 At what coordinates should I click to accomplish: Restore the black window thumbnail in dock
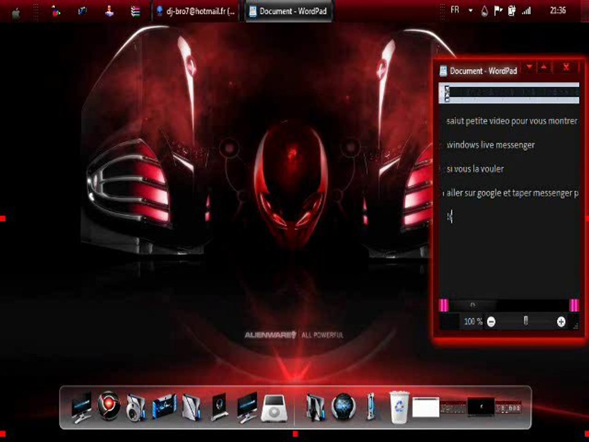(481, 406)
